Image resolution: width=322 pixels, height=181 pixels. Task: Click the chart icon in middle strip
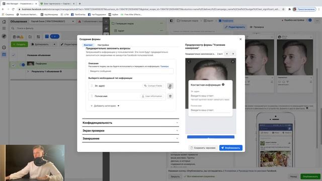tap(106, 28)
